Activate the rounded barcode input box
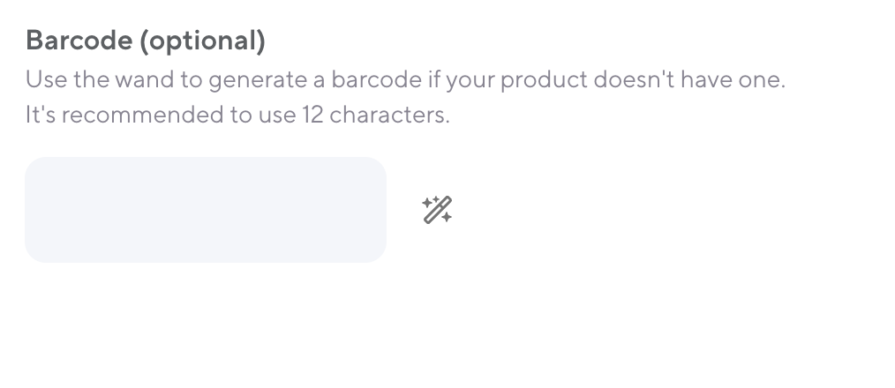The width and height of the screenshot is (895, 388). click(x=206, y=210)
